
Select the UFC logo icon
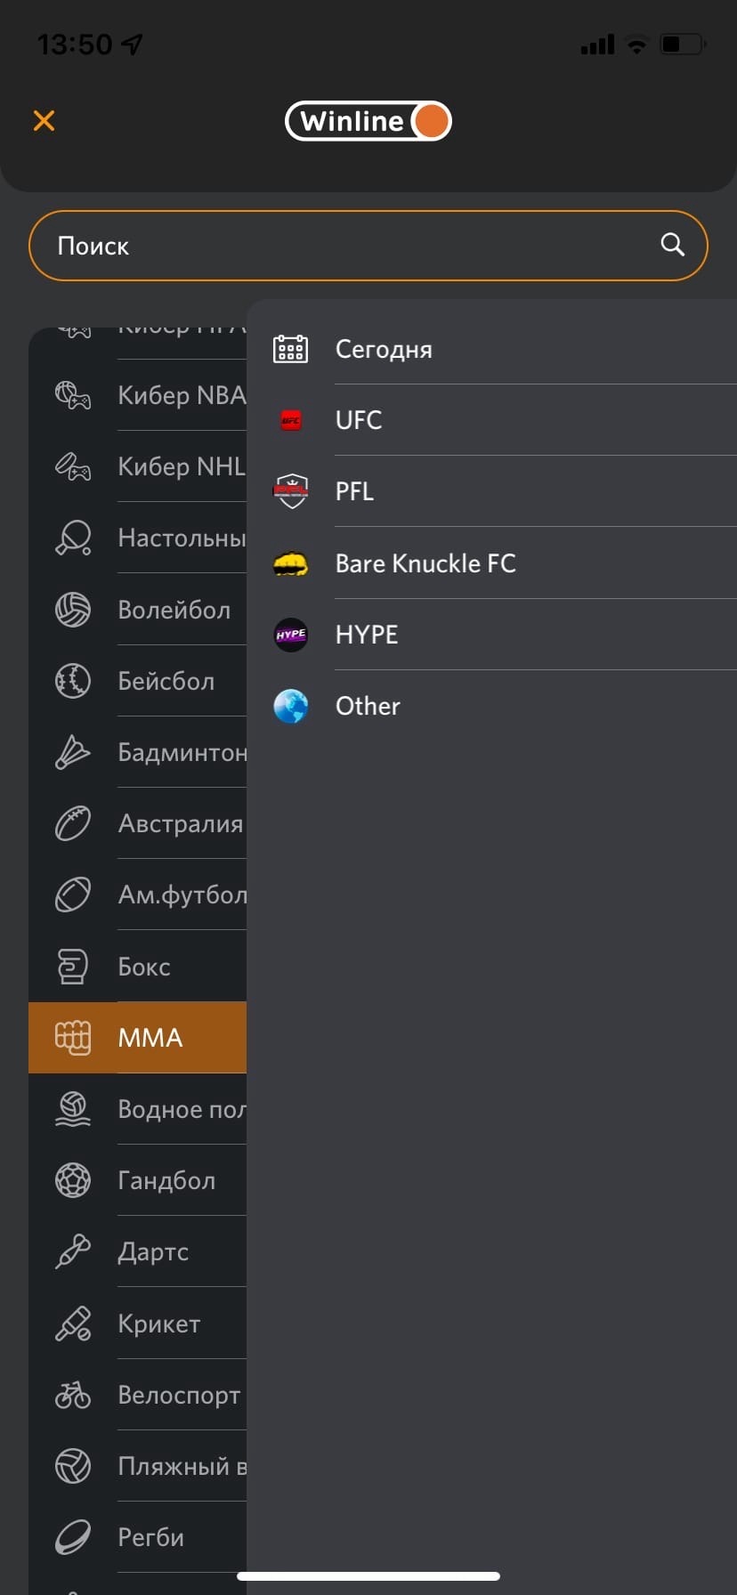[x=291, y=420]
